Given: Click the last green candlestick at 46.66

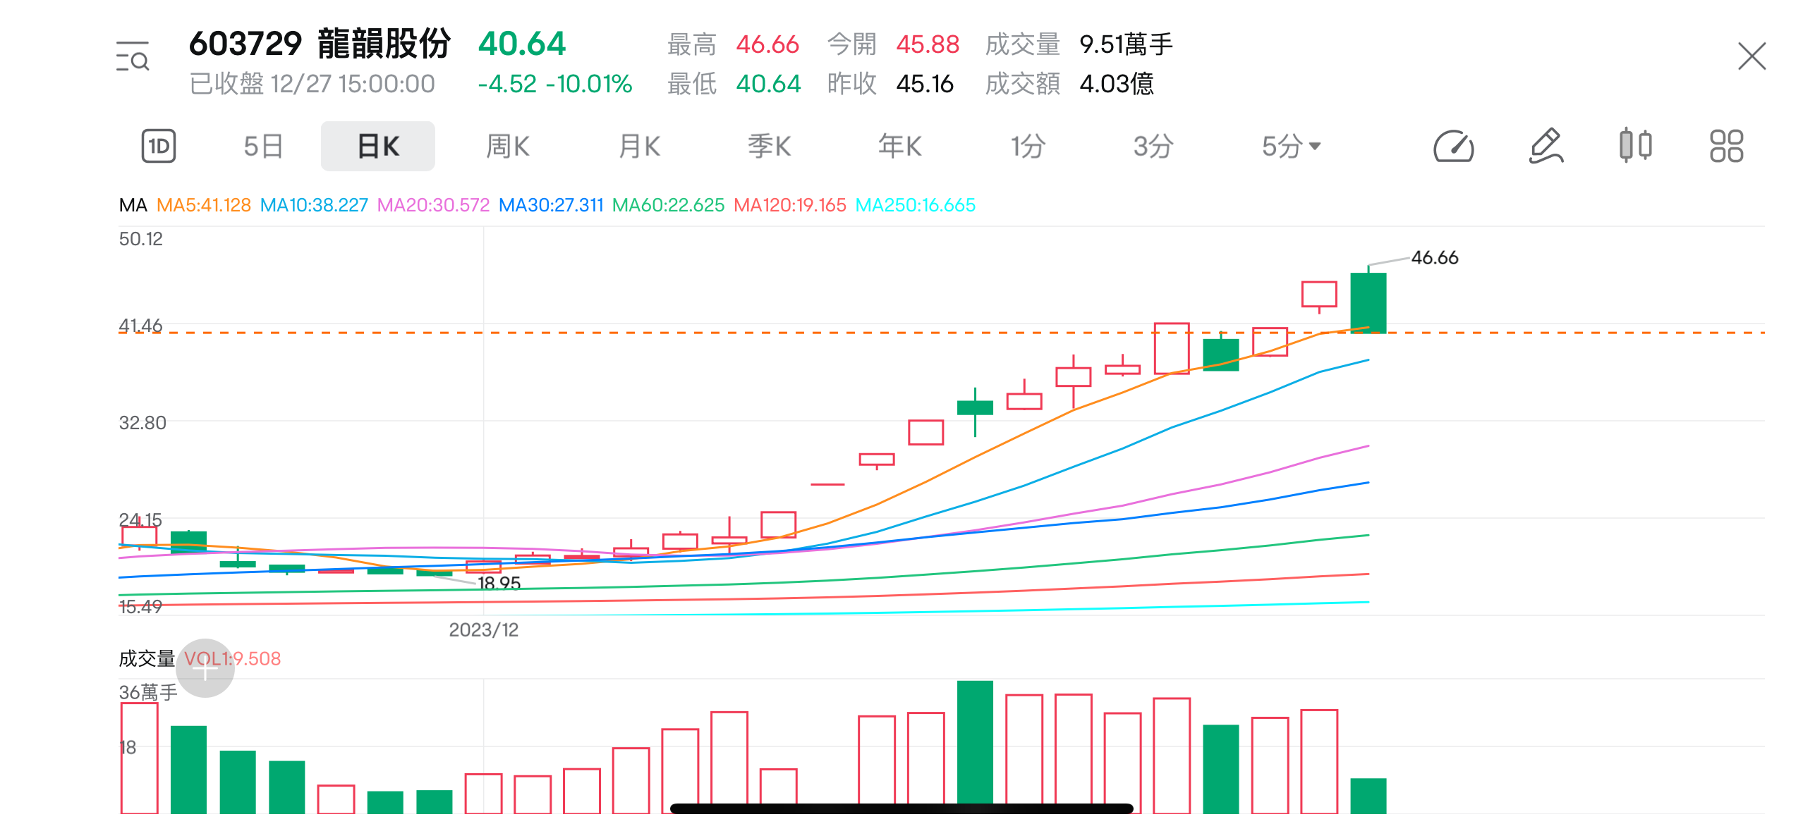Looking at the screenshot, I should [1368, 303].
